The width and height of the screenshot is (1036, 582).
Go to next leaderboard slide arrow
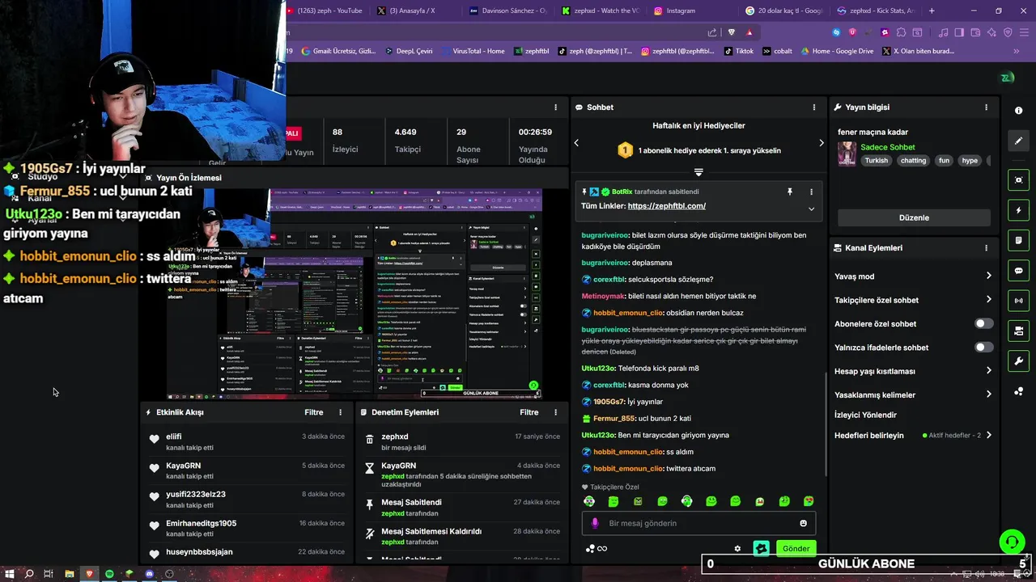tap(821, 143)
